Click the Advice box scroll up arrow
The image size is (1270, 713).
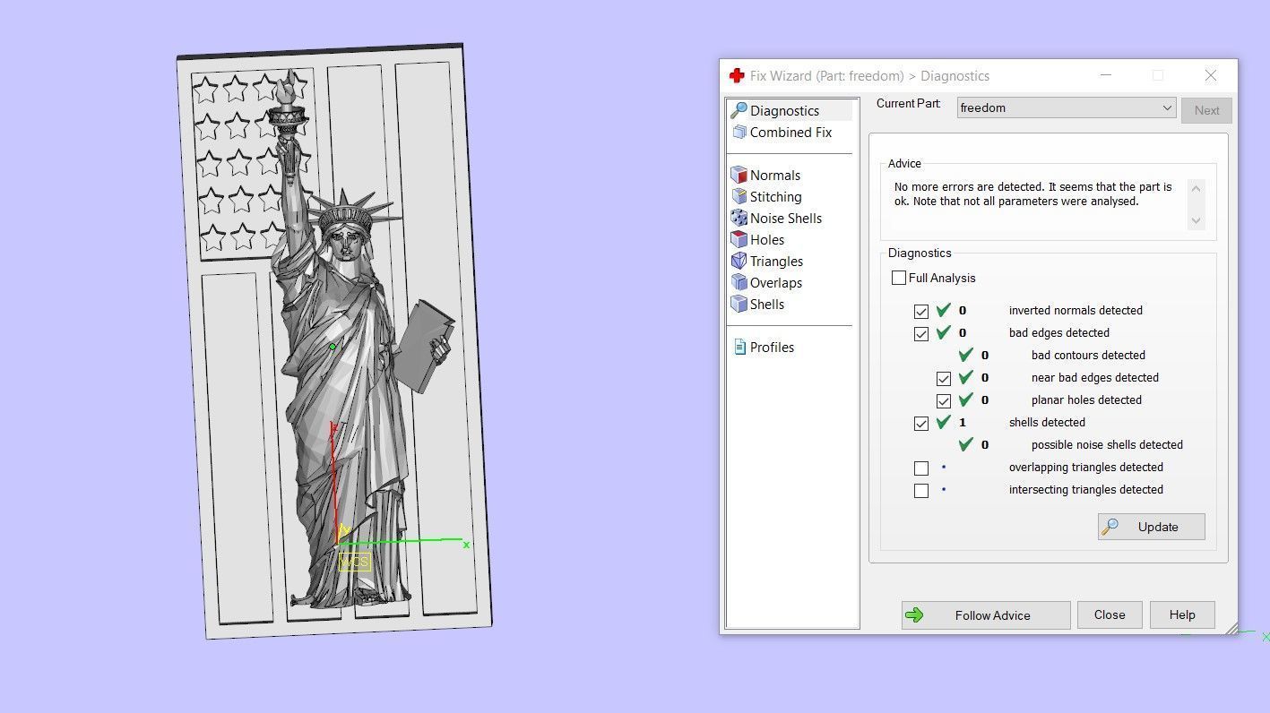coord(1196,187)
